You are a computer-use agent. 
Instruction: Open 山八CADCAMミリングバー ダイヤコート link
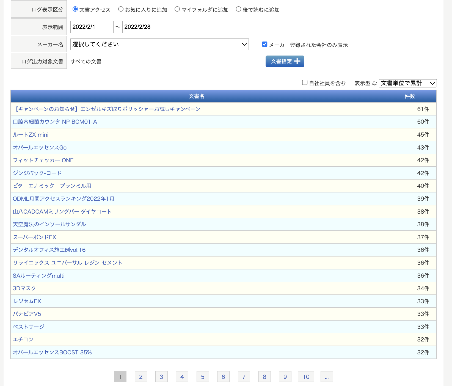tap(62, 212)
